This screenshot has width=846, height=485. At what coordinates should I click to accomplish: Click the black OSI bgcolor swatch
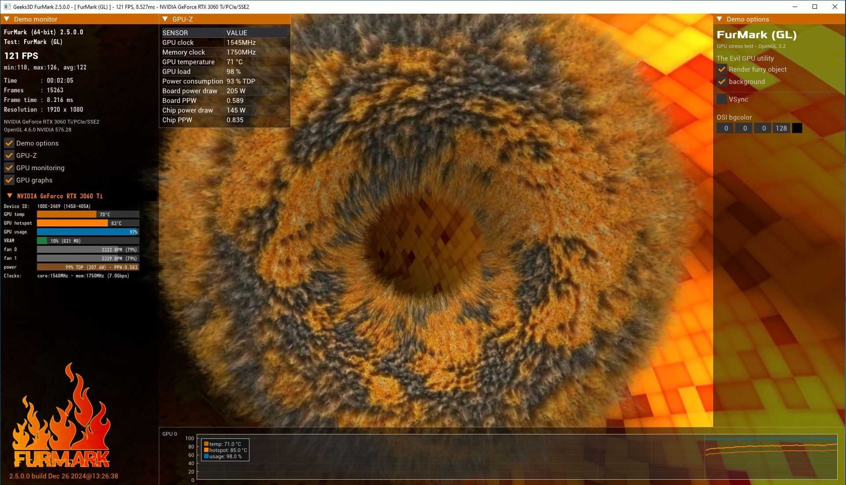pyautogui.click(x=797, y=128)
